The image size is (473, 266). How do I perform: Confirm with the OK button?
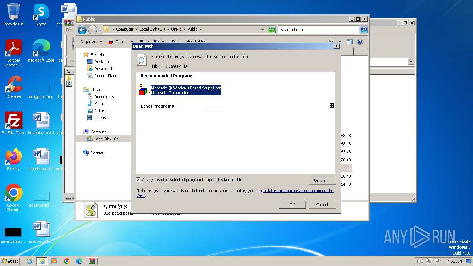[x=292, y=205]
